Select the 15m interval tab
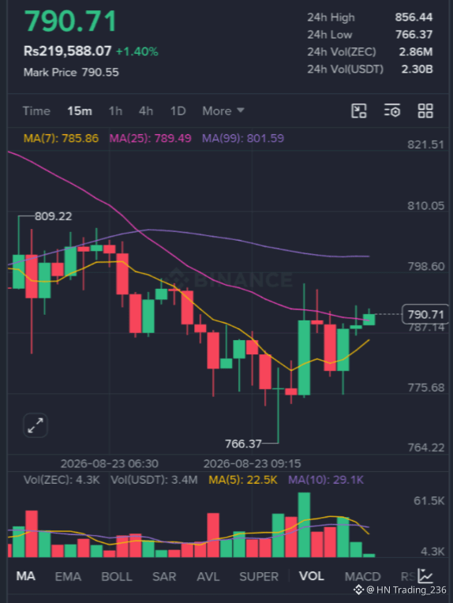 coord(80,111)
